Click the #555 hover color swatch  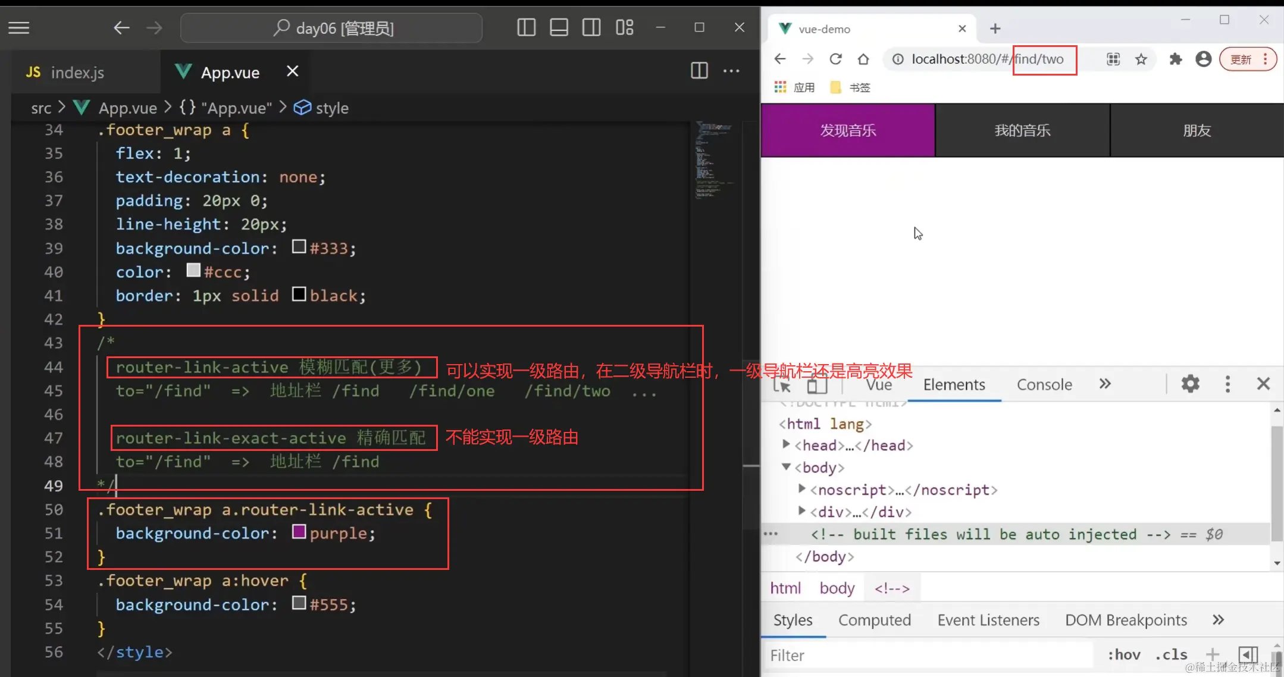coord(299,603)
